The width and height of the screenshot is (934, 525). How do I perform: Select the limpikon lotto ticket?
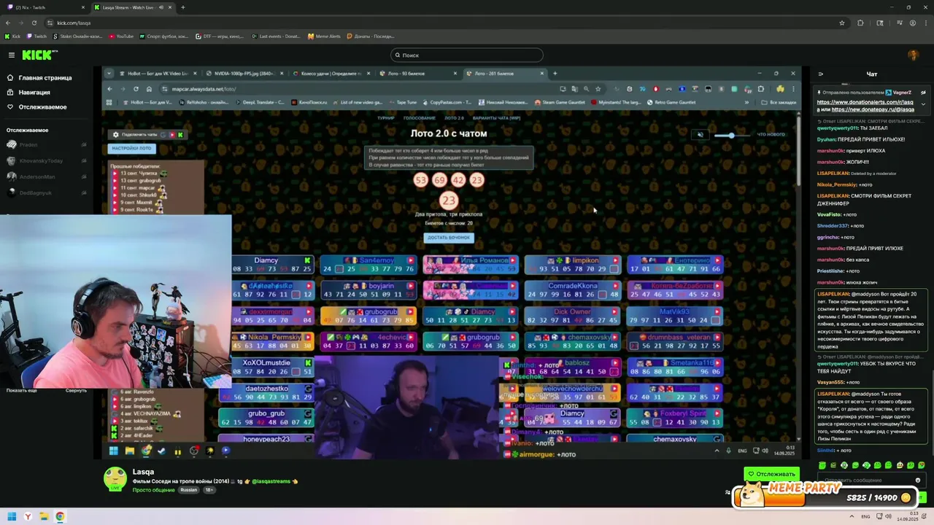point(572,265)
